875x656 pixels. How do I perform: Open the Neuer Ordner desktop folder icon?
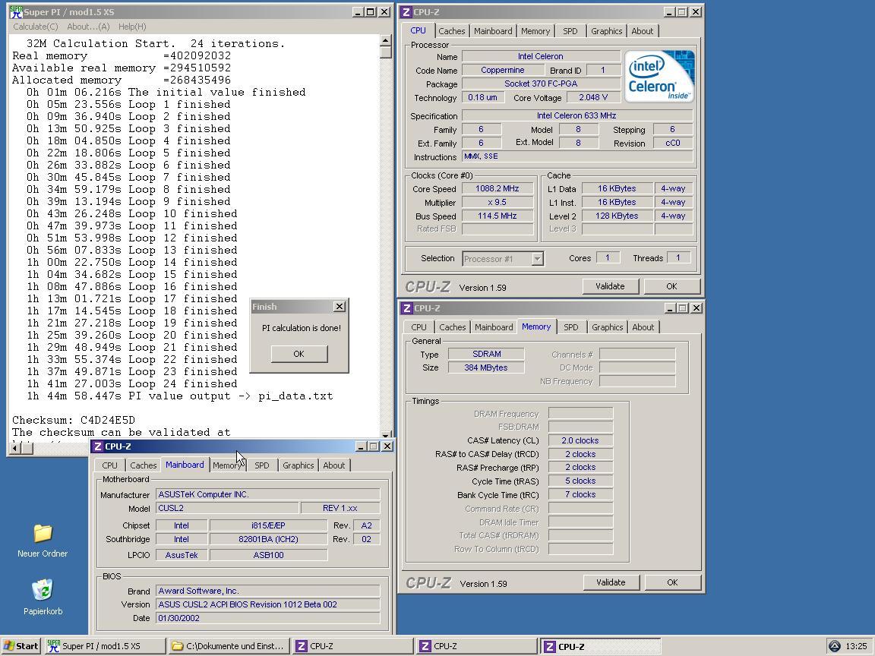[x=43, y=533]
